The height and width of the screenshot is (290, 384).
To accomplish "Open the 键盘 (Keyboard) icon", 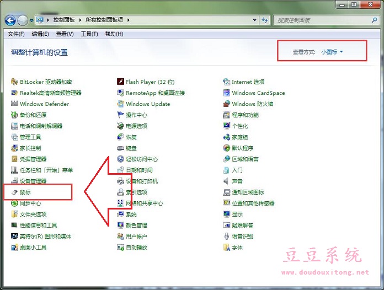I will click(121, 148).
